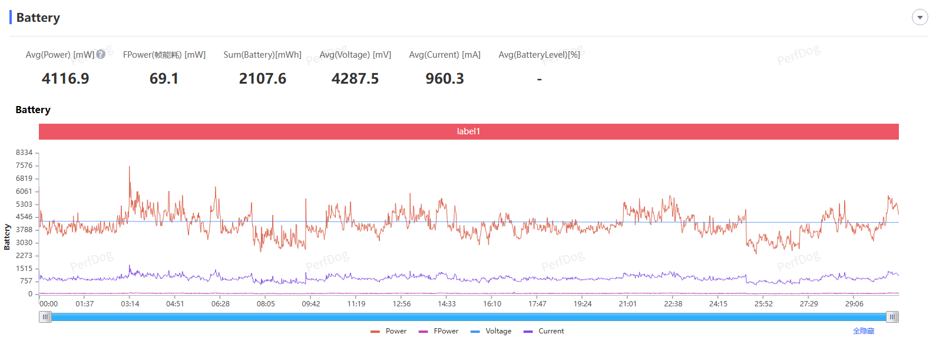Click the middle of the blue range track

pyautogui.click(x=468, y=317)
